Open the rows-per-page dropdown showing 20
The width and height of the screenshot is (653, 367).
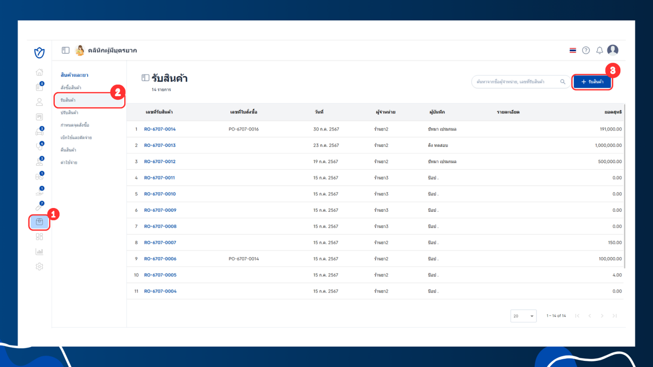(523, 316)
